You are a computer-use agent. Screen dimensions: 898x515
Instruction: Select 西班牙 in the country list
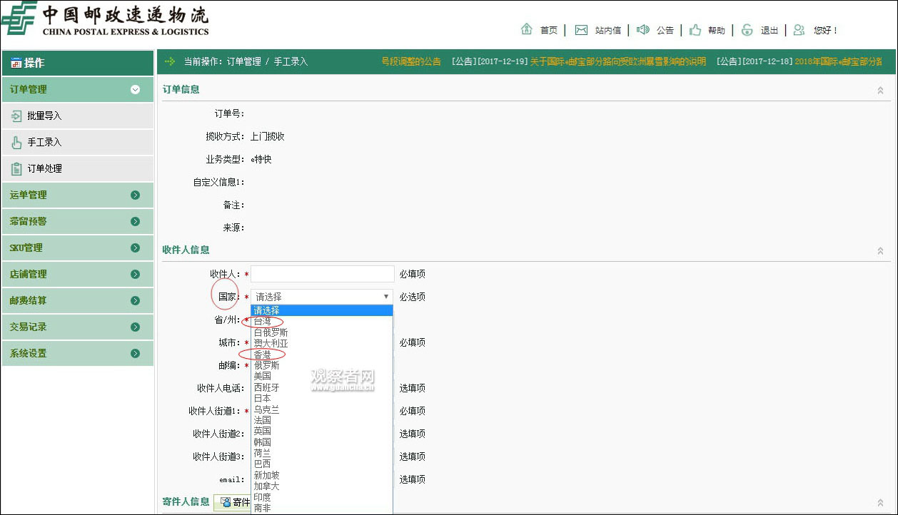(322, 387)
